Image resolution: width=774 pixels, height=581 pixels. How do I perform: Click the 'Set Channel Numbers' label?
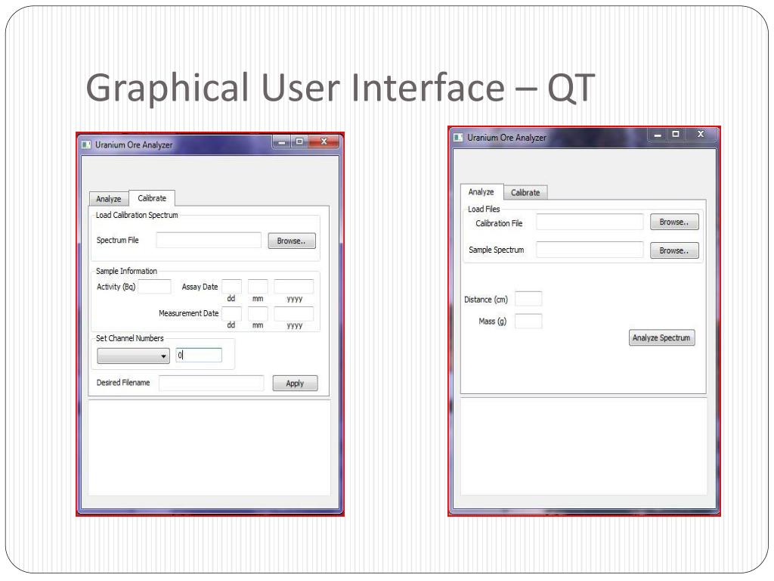click(129, 338)
